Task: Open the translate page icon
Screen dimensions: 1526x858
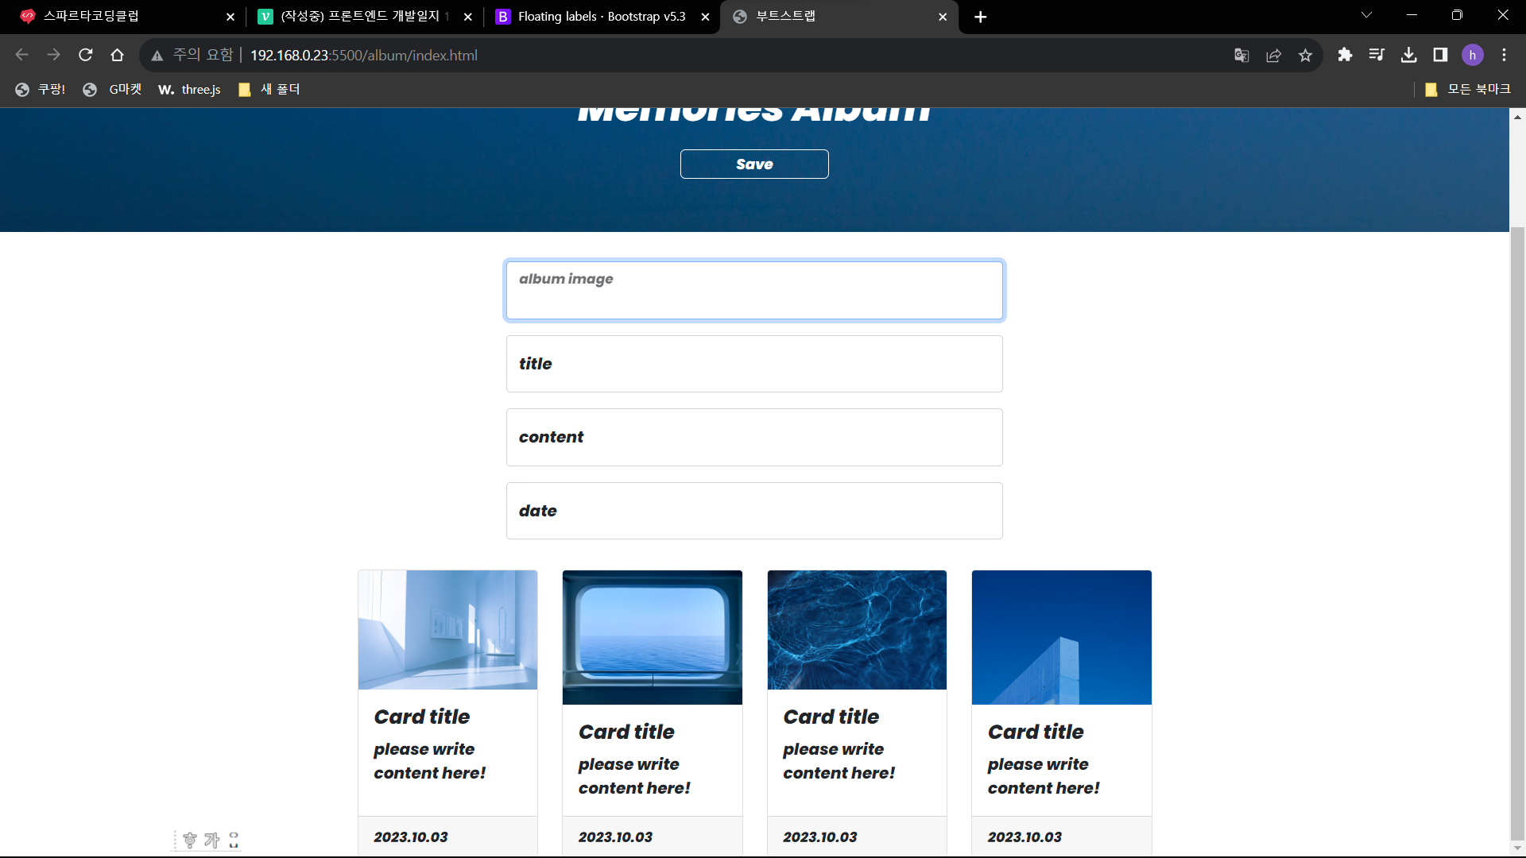Action: tap(1241, 55)
